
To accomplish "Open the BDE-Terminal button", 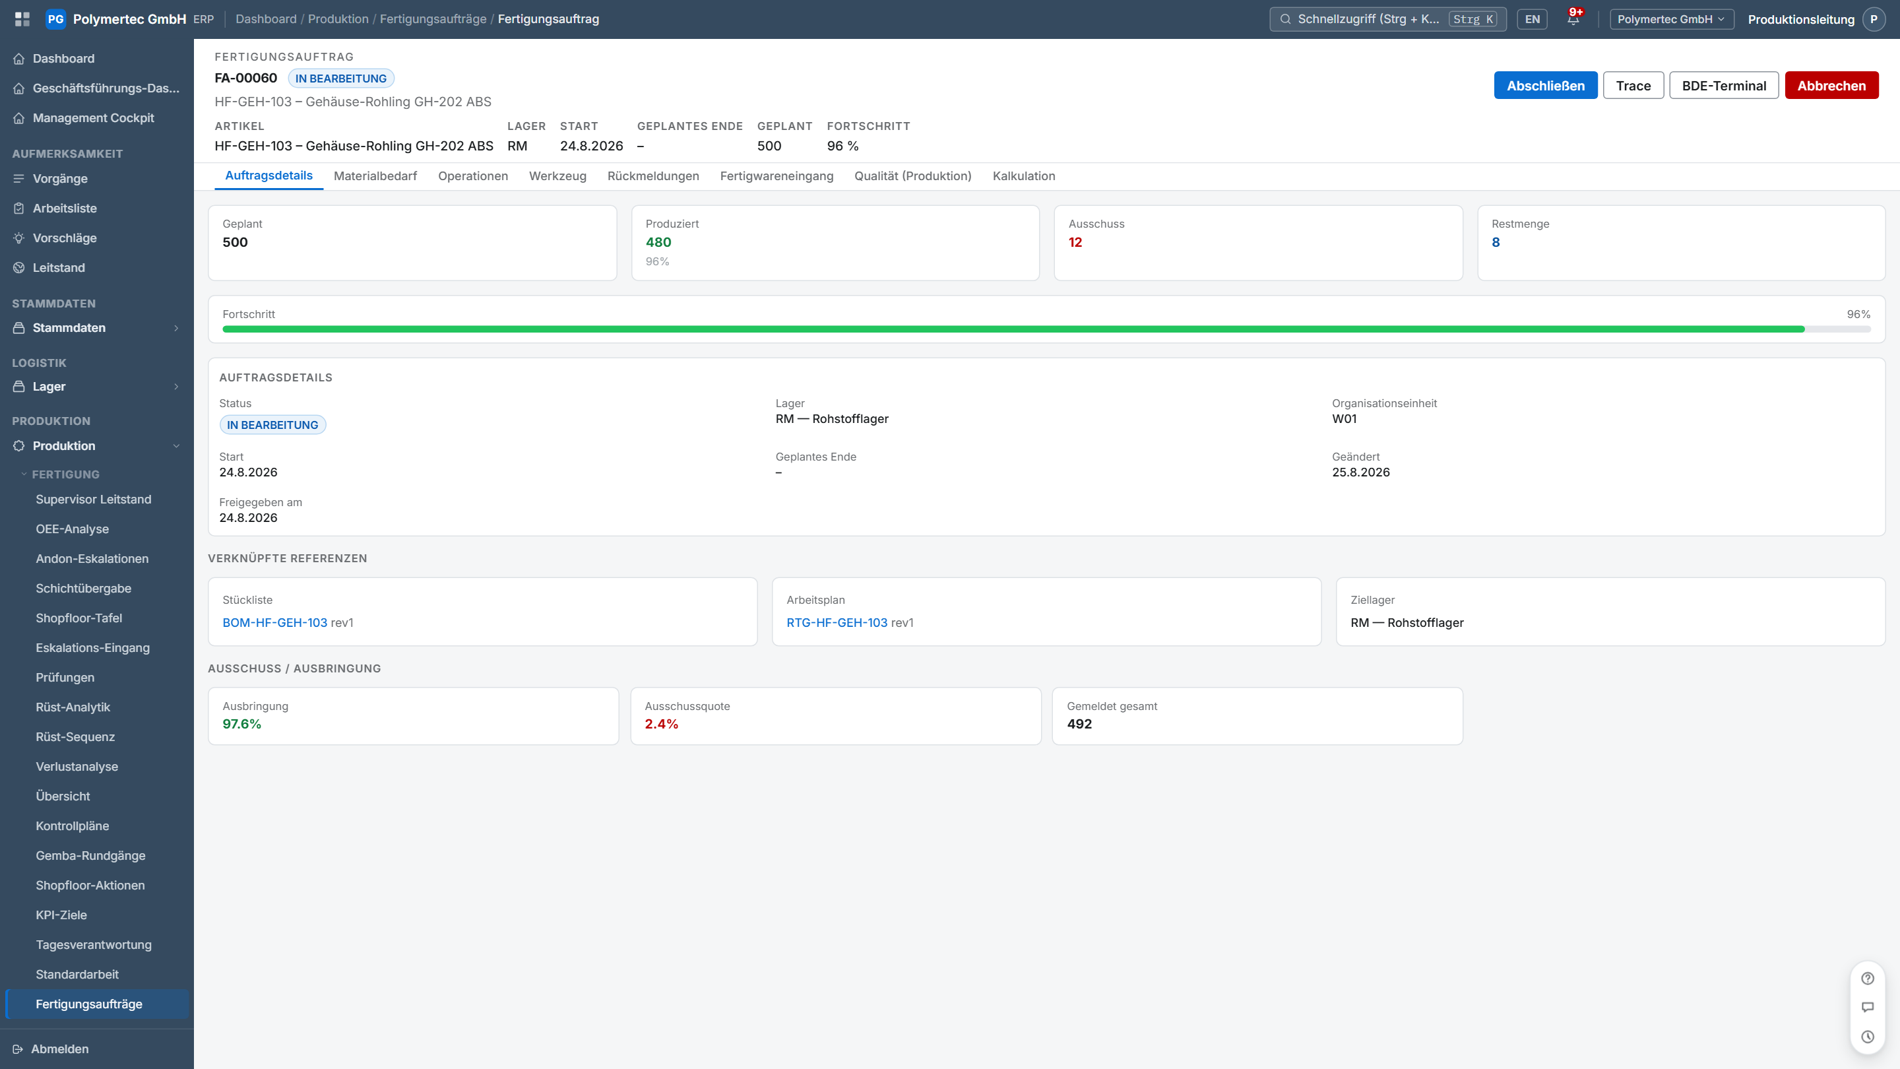I will click(x=1724, y=86).
